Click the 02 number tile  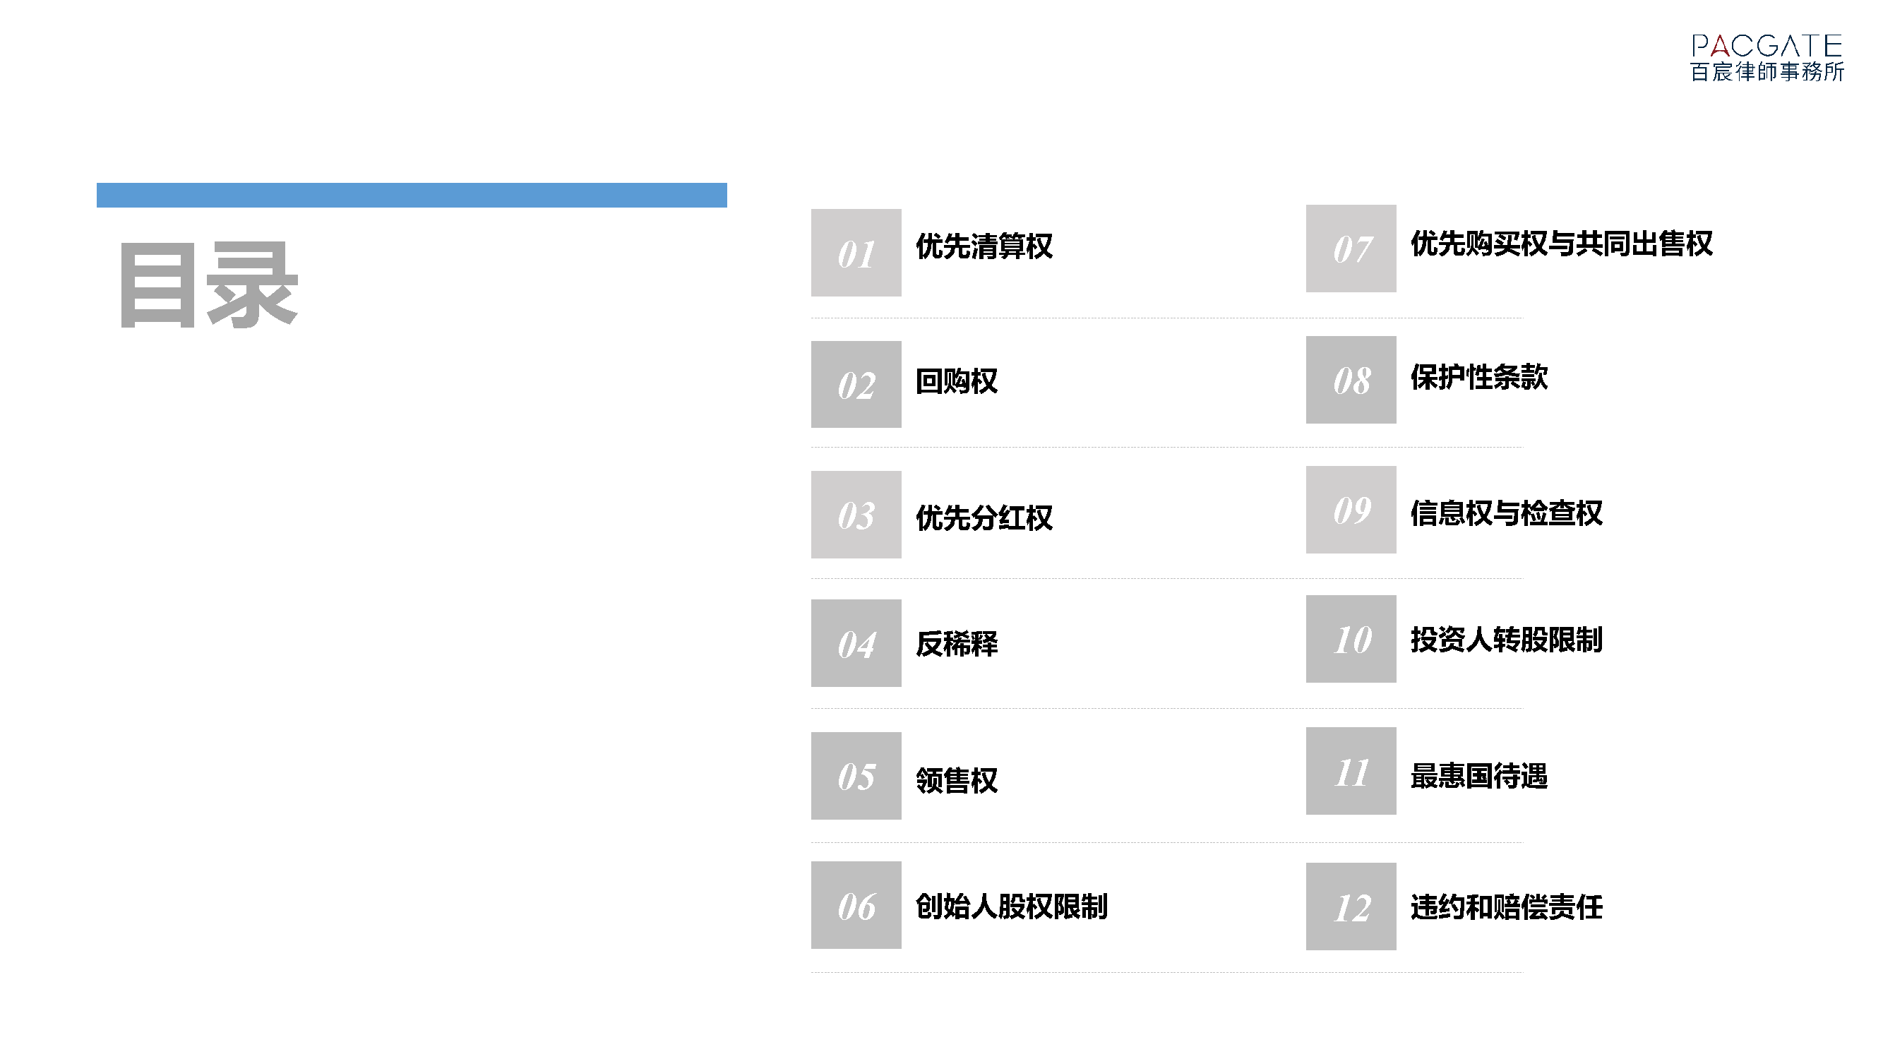point(855,385)
